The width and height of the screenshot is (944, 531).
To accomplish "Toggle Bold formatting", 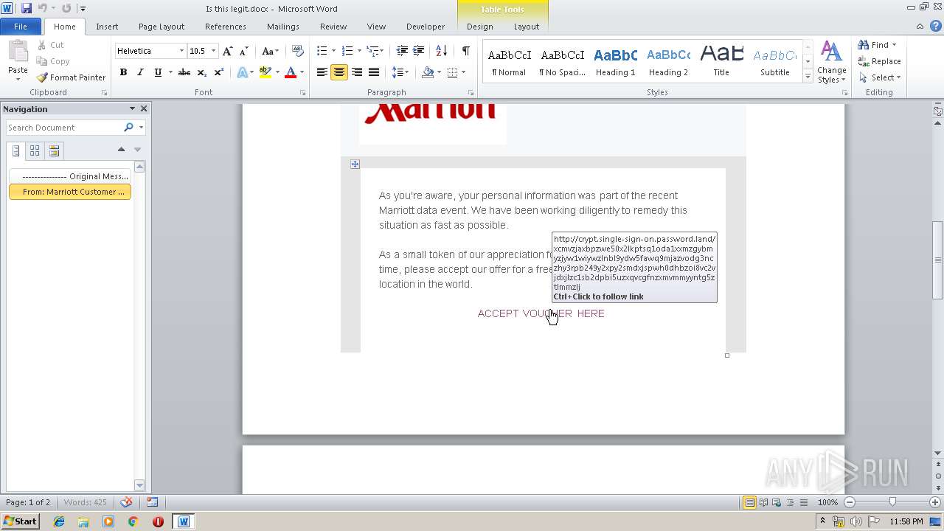I will [123, 72].
